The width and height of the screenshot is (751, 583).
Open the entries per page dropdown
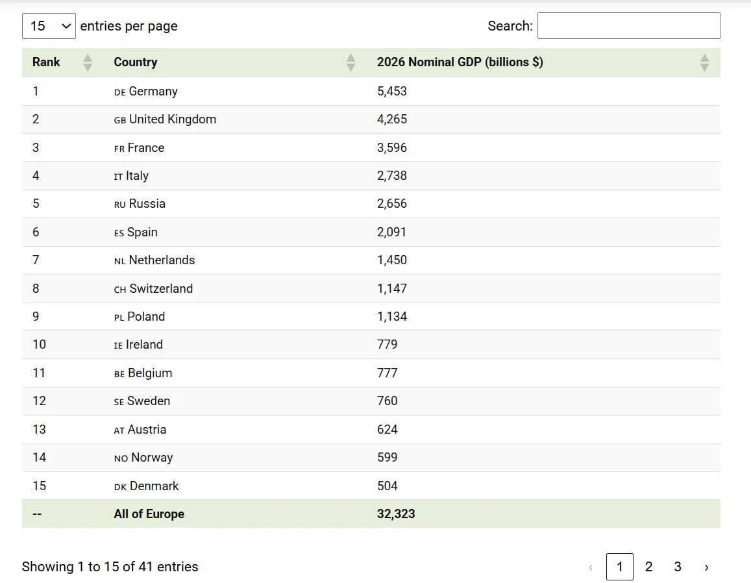(x=49, y=26)
